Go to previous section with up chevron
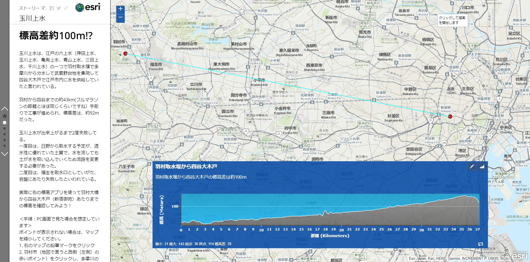This screenshot has width=530, height=262. click(x=5, y=109)
